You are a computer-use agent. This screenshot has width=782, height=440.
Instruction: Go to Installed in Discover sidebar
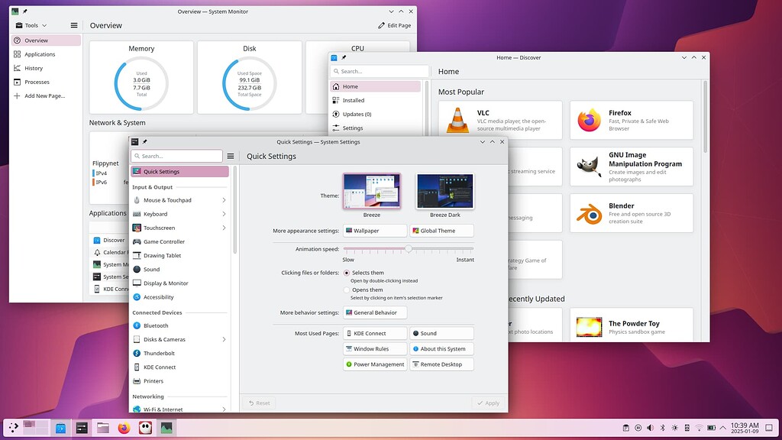click(x=353, y=100)
